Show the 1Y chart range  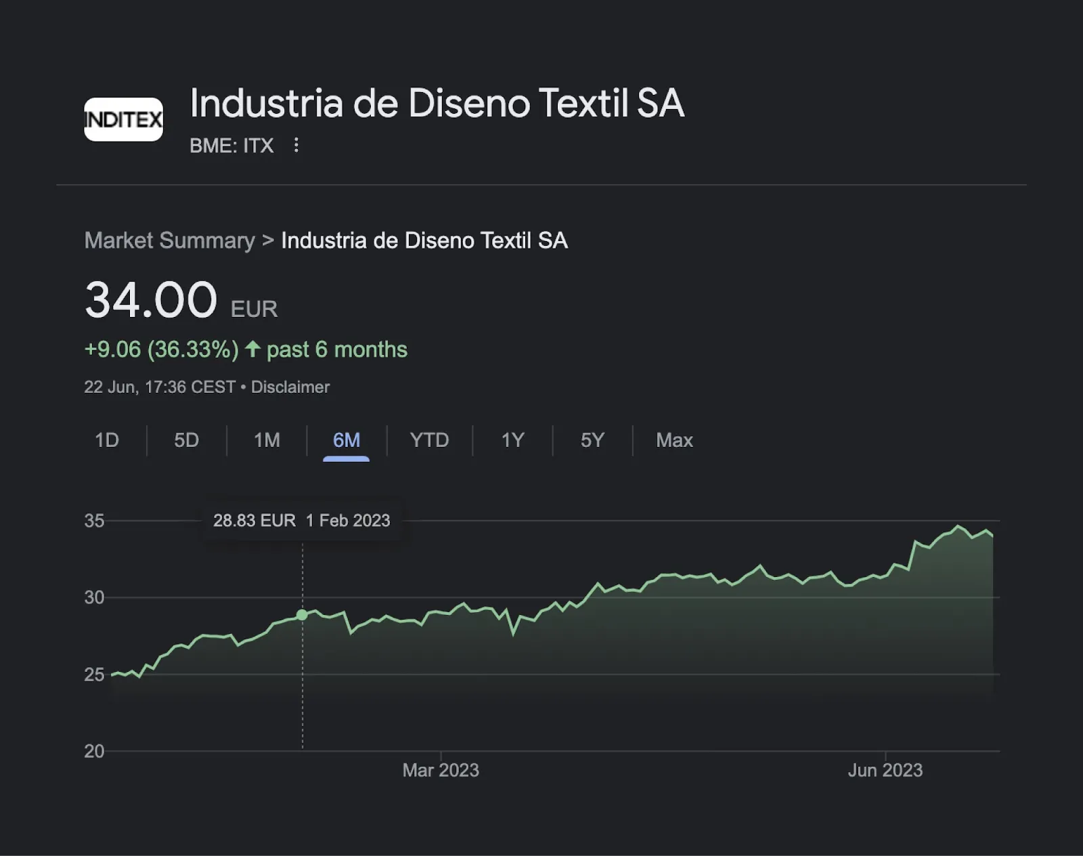click(512, 440)
